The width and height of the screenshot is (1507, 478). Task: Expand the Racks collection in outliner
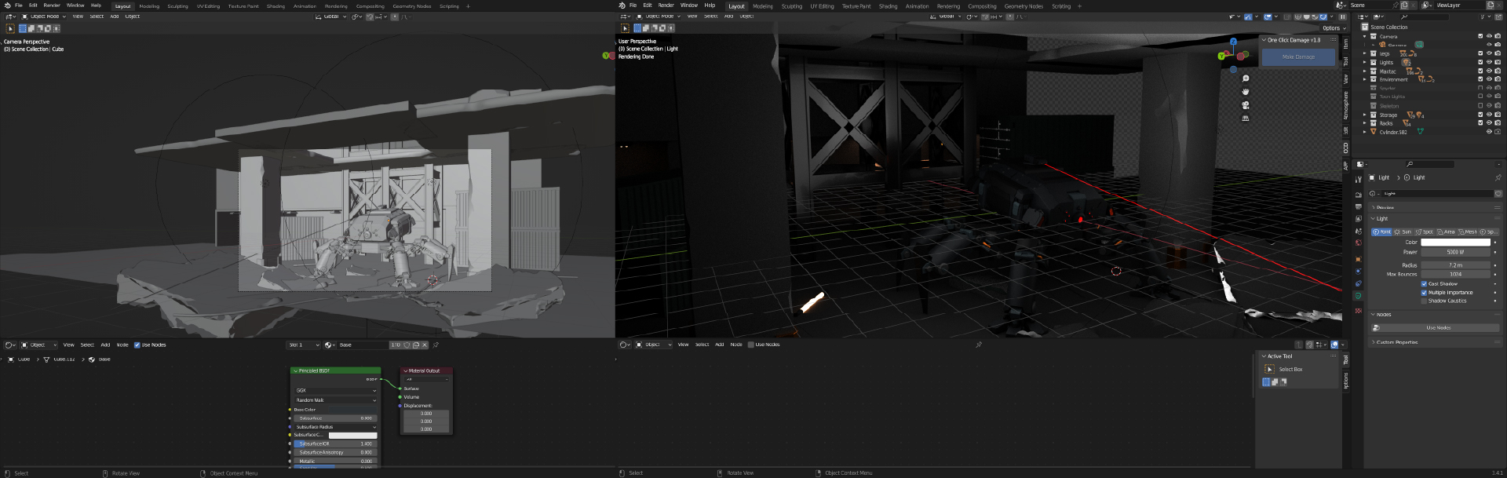[x=1365, y=123]
